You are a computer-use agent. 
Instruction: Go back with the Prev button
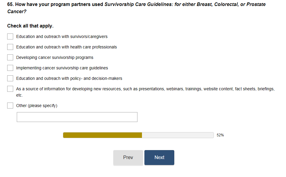coord(128,158)
